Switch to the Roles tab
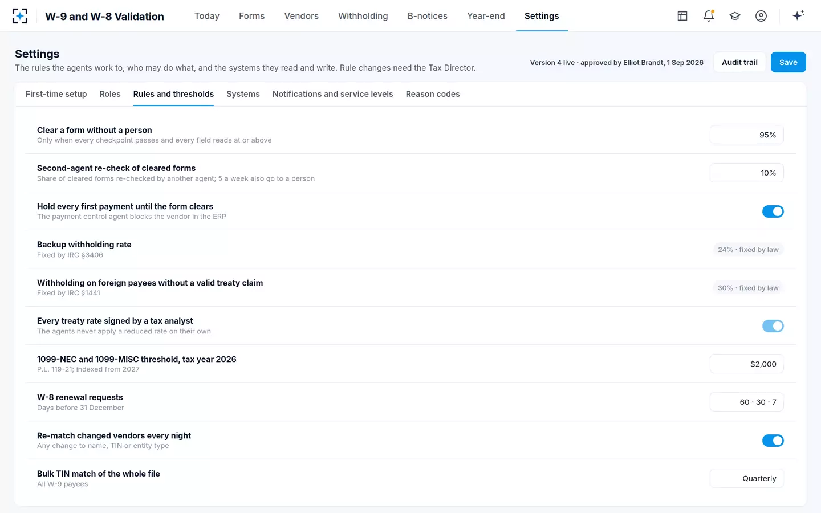Viewport: 821px width, 513px height. tap(110, 94)
